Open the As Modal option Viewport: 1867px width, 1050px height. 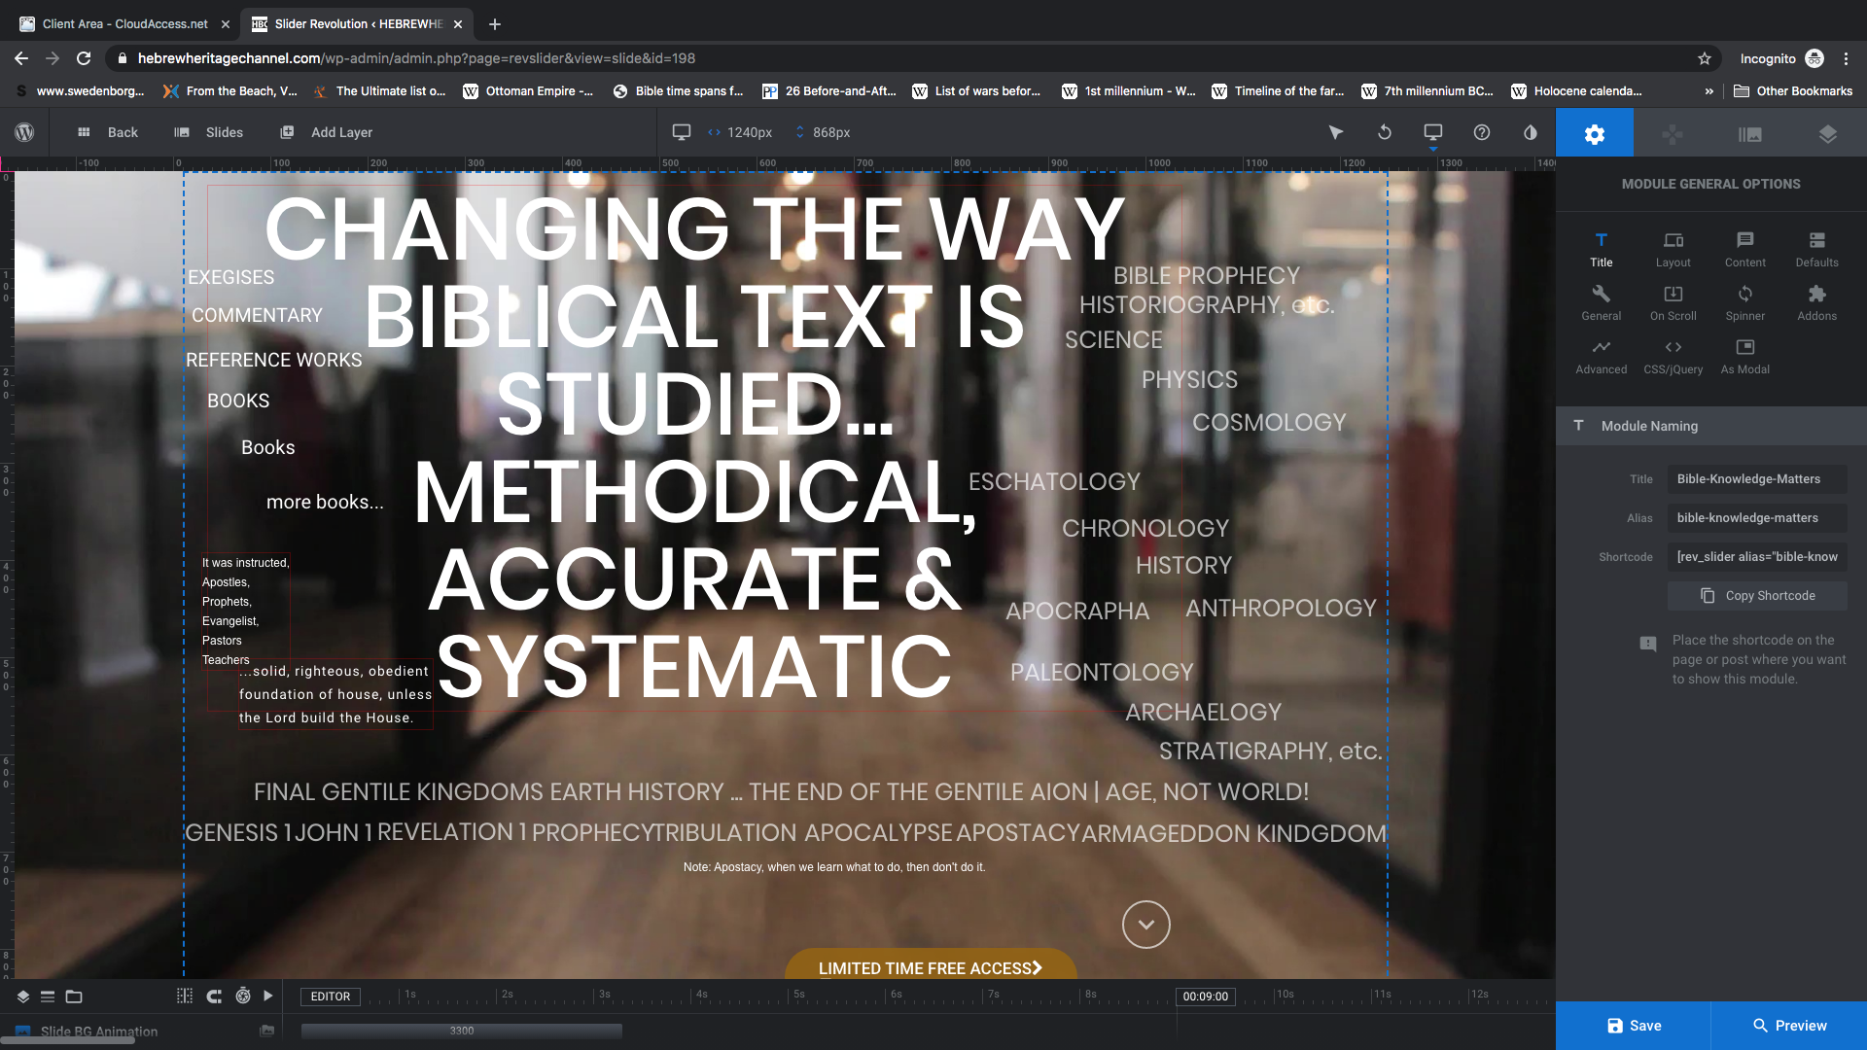point(1744,355)
